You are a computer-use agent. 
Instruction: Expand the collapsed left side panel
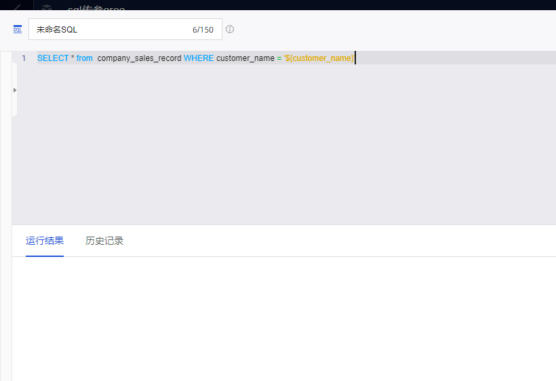(x=15, y=89)
